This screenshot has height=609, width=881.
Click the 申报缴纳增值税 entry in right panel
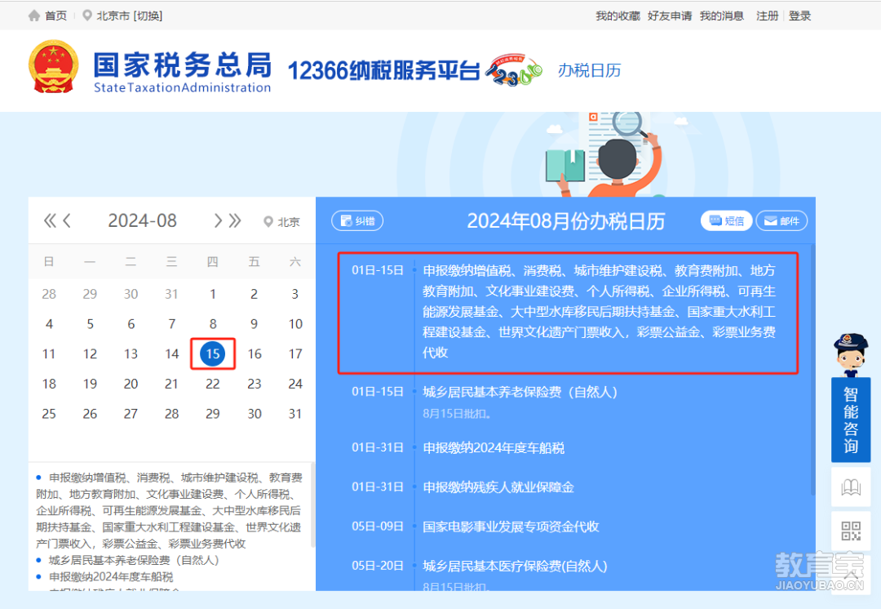coord(599,312)
